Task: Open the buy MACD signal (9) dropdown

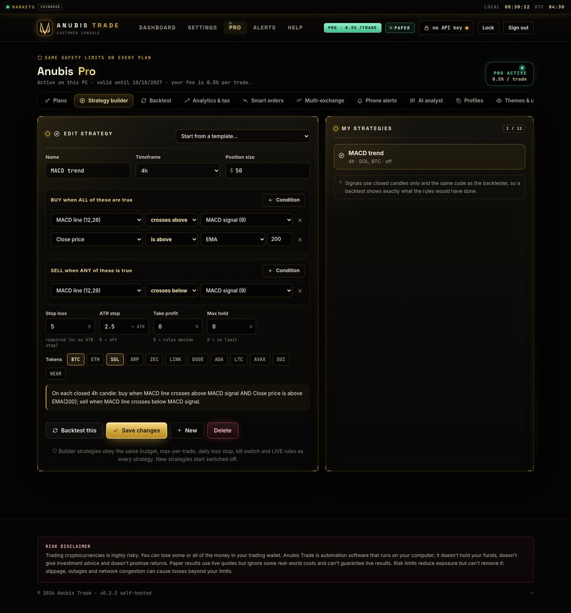Action: (x=246, y=220)
